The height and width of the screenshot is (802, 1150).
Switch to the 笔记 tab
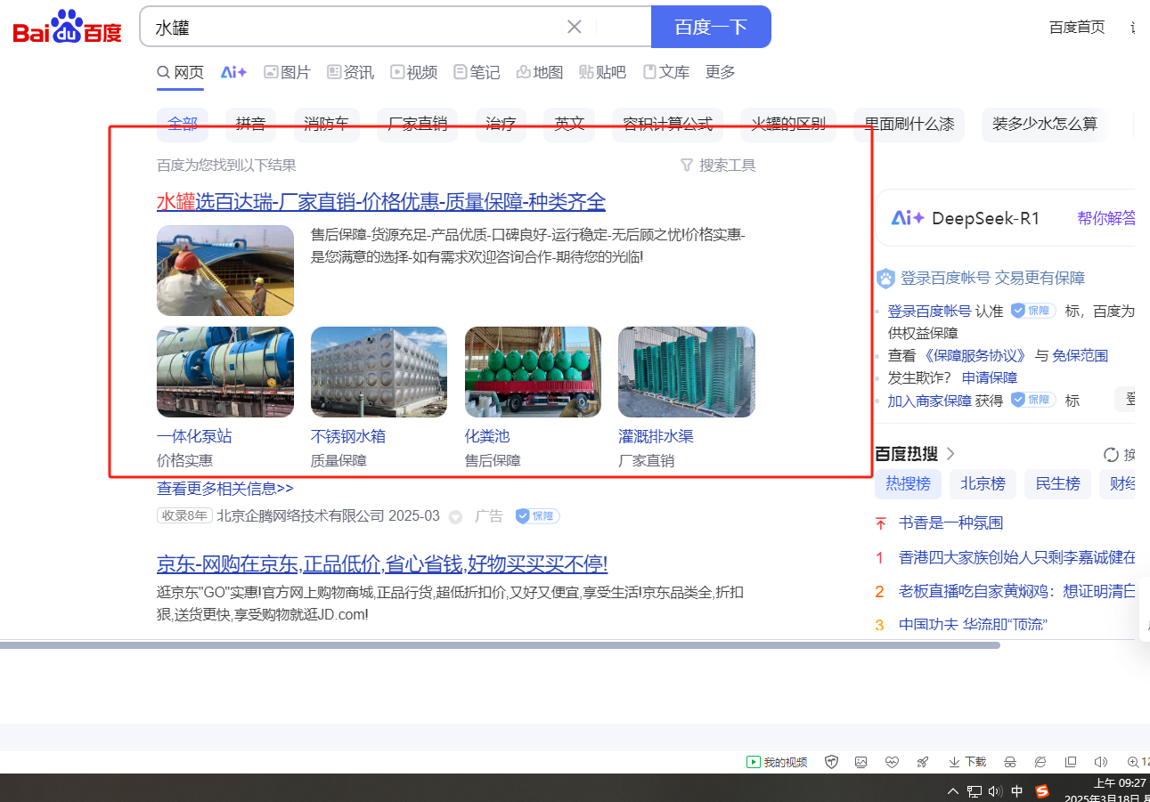(477, 72)
